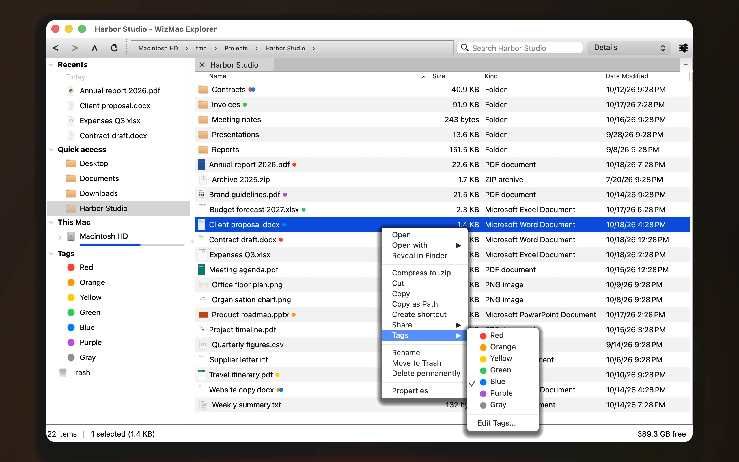Select the Weekly summary.txt file row

[x=442, y=405]
